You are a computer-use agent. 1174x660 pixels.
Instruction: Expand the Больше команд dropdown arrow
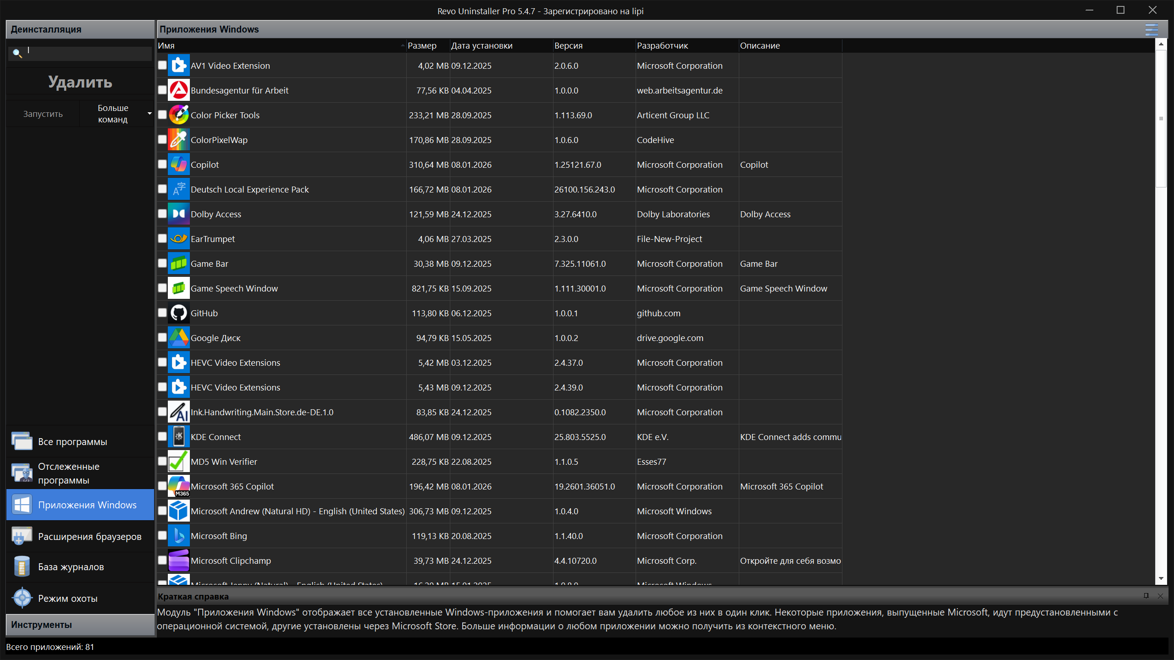pos(150,113)
